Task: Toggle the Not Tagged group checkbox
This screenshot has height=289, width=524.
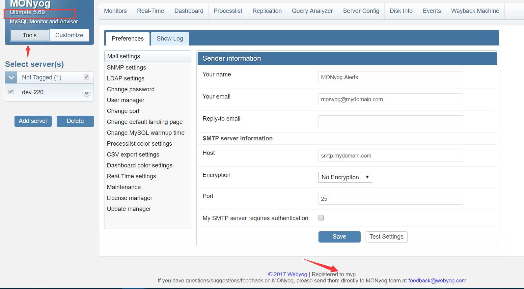Action: click(86, 77)
